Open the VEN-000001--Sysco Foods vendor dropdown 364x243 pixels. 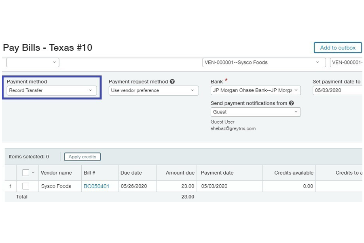[264, 63]
